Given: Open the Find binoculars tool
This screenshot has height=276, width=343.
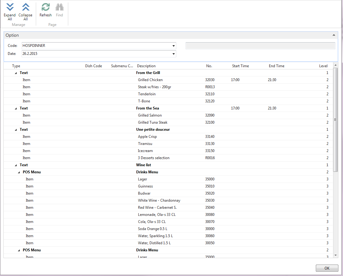Looking at the screenshot, I should 59,7.
